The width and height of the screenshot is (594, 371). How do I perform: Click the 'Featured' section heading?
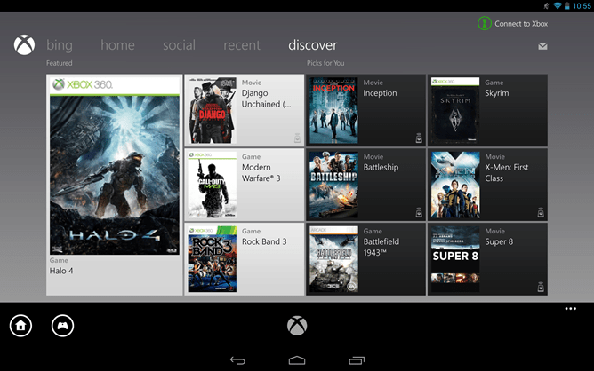coord(59,63)
